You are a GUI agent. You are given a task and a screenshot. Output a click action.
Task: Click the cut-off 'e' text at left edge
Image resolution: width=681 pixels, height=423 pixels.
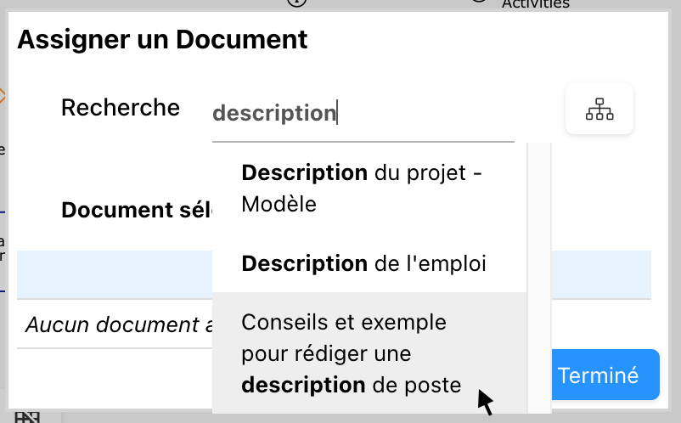coord(3,151)
